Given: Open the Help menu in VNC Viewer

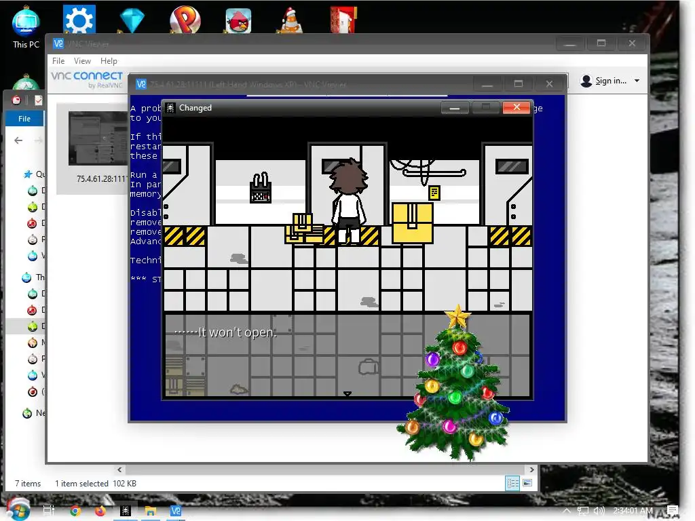Looking at the screenshot, I should [x=109, y=60].
